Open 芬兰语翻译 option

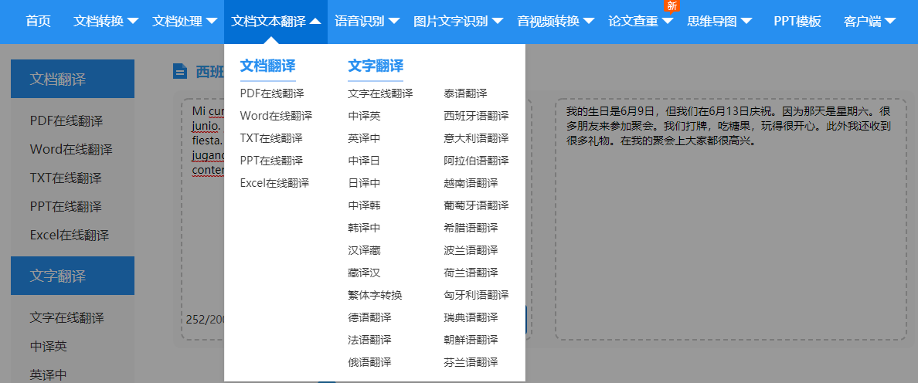pos(471,362)
